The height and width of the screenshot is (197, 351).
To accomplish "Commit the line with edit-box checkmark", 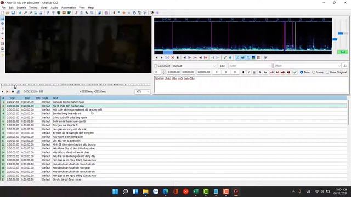I will (x=295, y=72).
